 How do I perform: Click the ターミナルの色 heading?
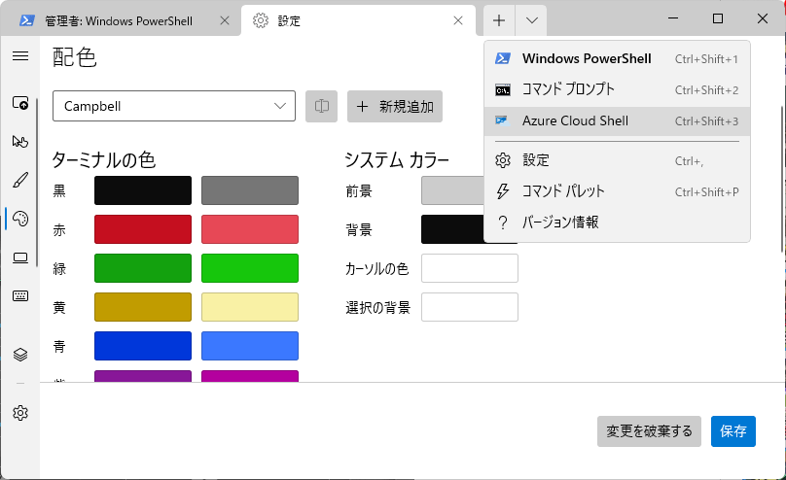click(x=104, y=160)
